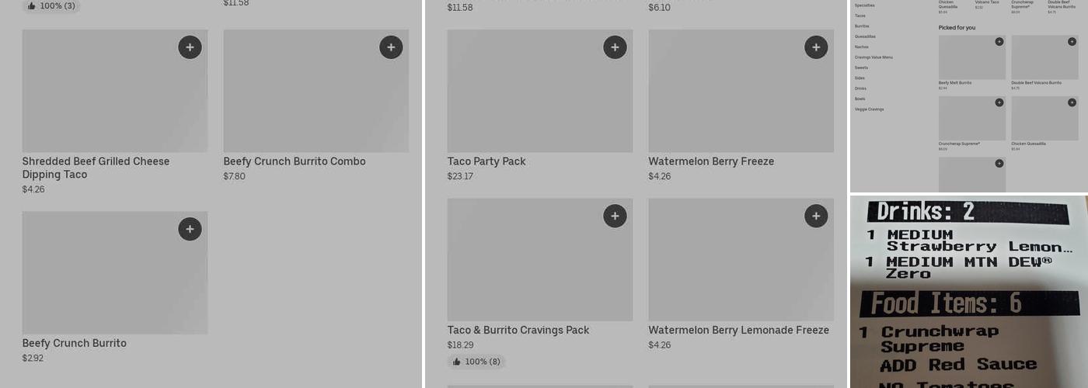Add Beefy Melt Burrito with plus icon
The height and width of the screenshot is (388, 1088).
click(999, 42)
